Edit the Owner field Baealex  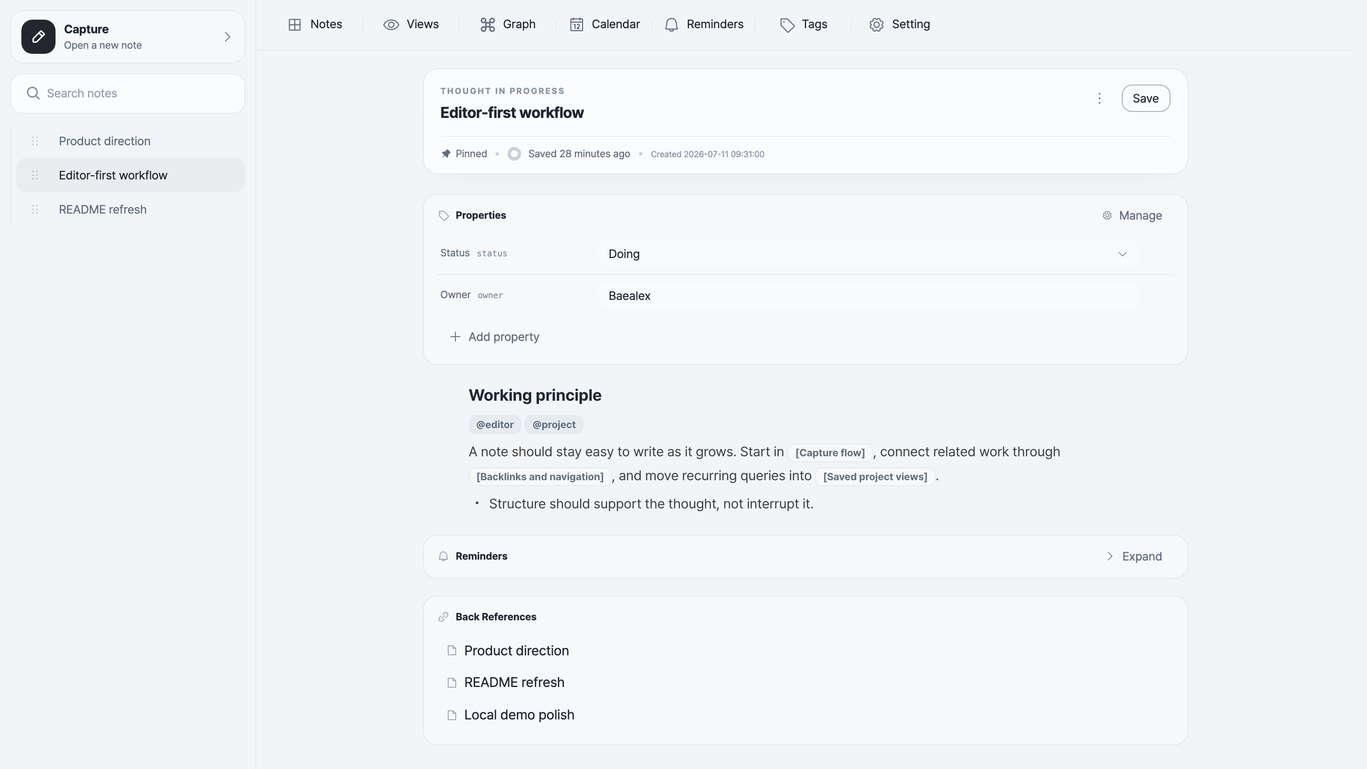coord(868,296)
